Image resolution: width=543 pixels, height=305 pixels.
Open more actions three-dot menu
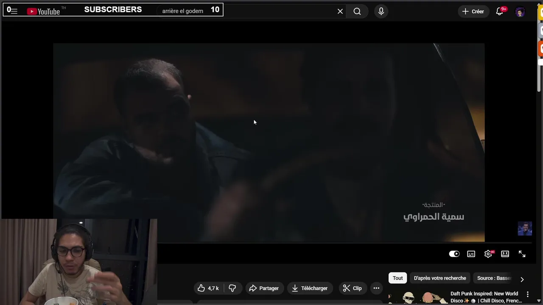click(376, 288)
